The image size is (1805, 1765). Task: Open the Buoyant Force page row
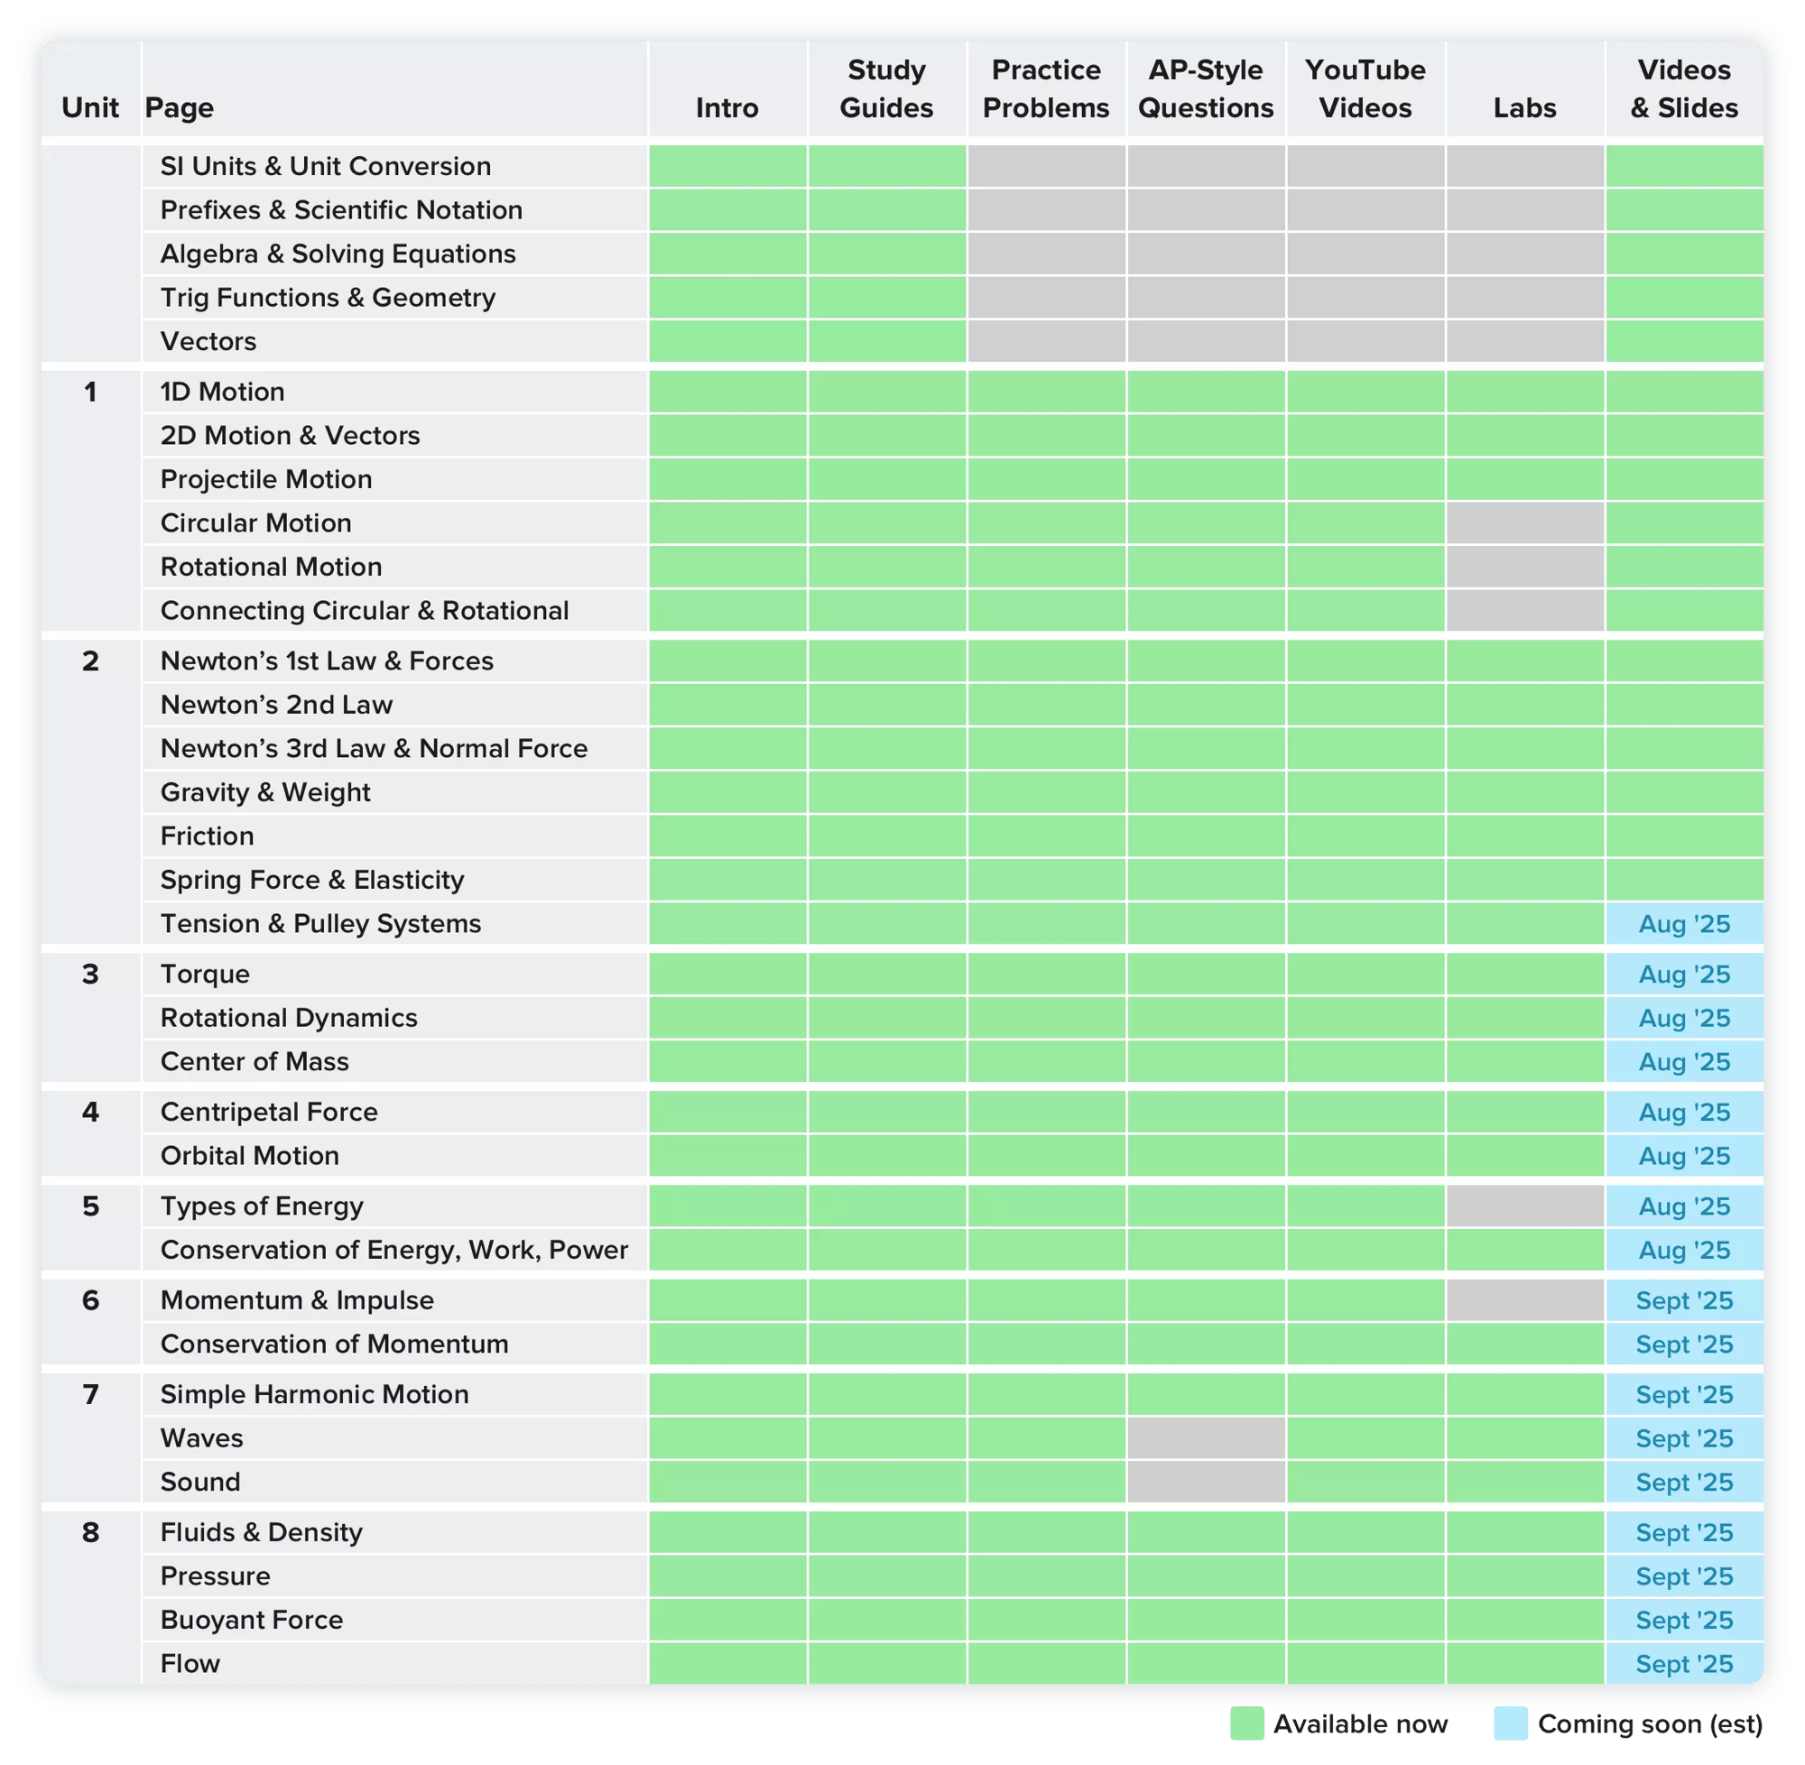[251, 1620]
